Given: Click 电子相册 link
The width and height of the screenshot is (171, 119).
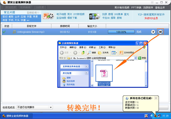Looking at the screenshot, I should (61, 14).
